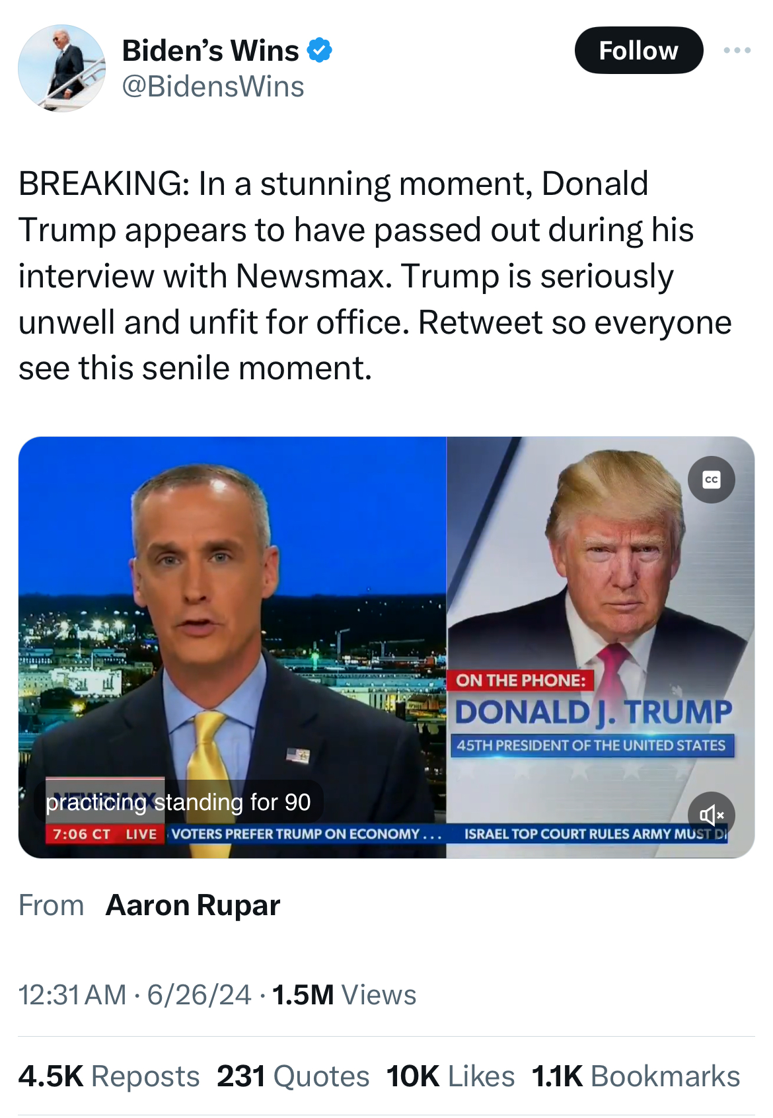This screenshot has height=1118, width=773.
Task: Follow the Biden's Wins account
Action: (638, 50)
